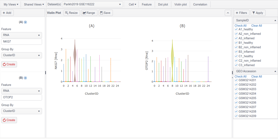This screenshot has width=278, height=139.
Task: Uncheck the A2_non_inflamed sample
Action: (x=236, y=34)
